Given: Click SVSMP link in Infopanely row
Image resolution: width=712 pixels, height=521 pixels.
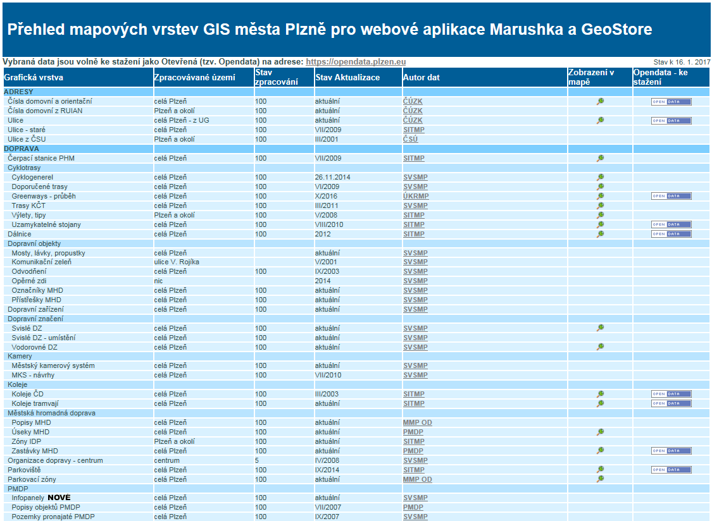Looking at the screenshot, I should (415, 498).
